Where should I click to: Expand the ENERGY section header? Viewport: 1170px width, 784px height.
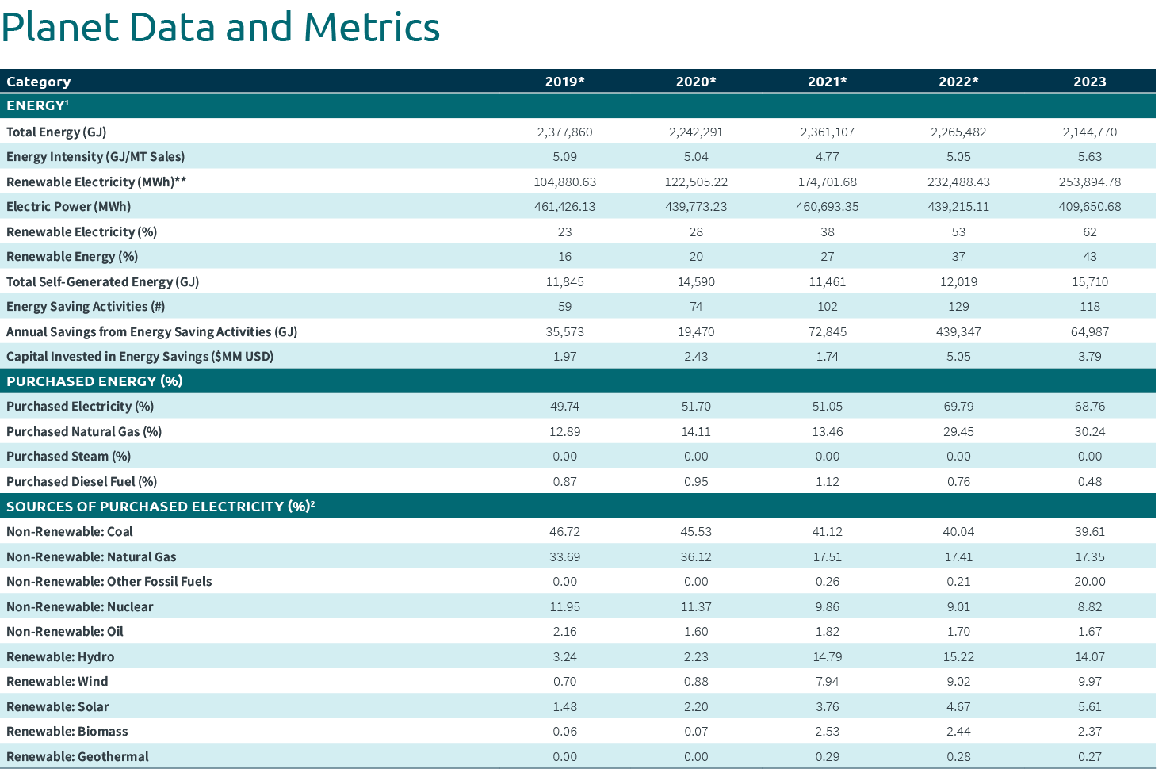37,105
